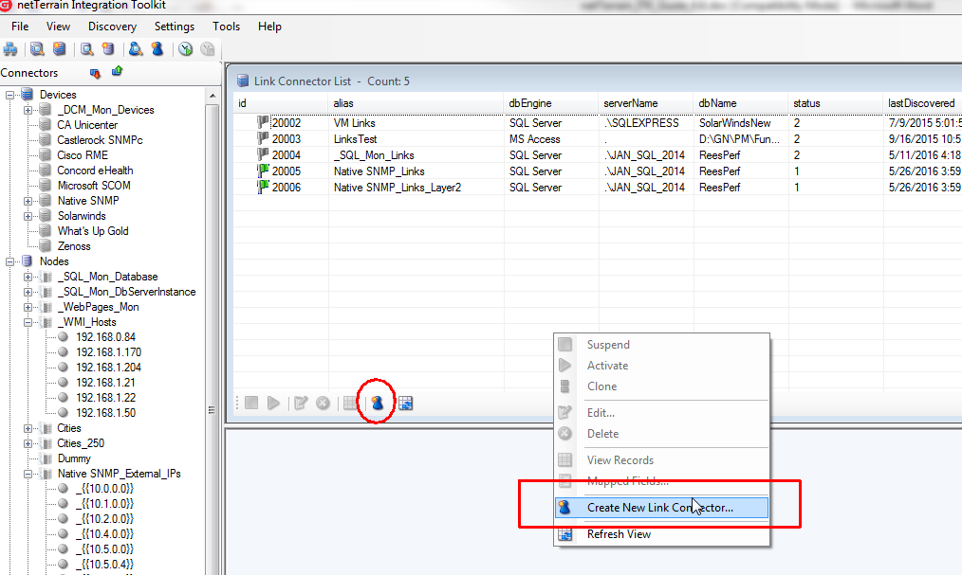Viewport: 962px width, 575px height.
Task: Expand the Solarwinds device node
Action: pos(28,216)
